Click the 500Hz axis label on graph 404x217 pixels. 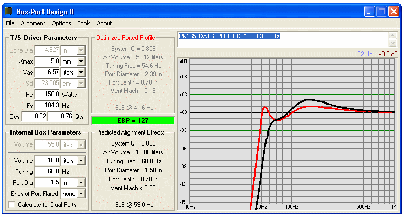click(x=364, y=207)
